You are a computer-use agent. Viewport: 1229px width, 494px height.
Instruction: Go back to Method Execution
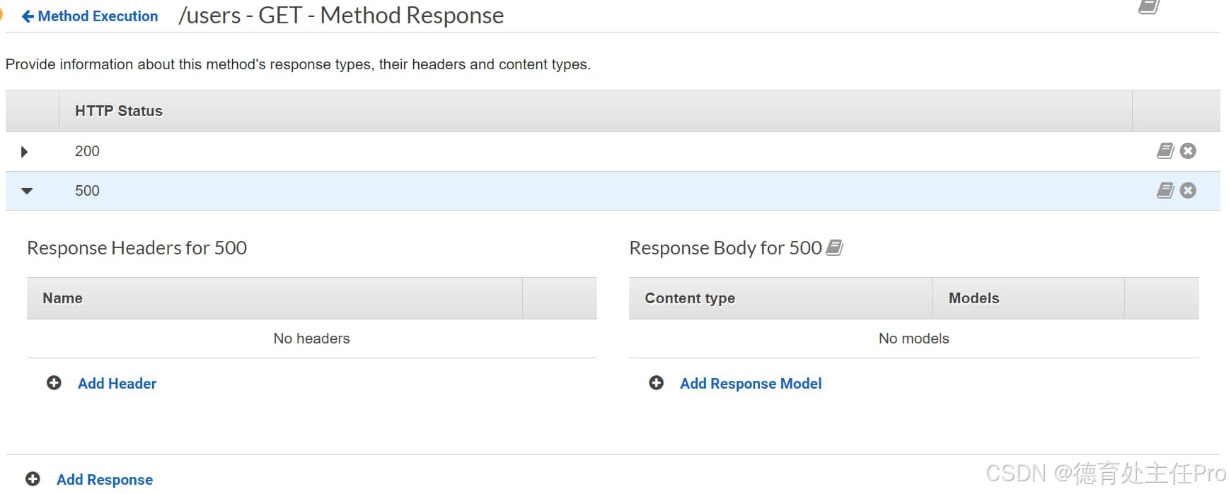point(90,16)
